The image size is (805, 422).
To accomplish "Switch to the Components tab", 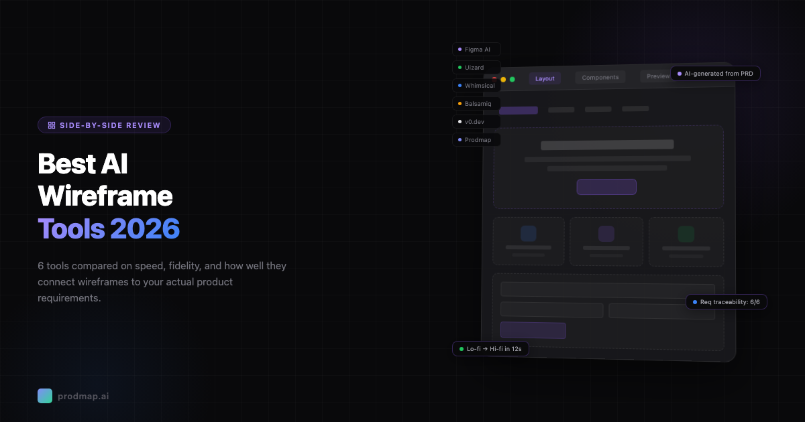I will click(600, 77).
